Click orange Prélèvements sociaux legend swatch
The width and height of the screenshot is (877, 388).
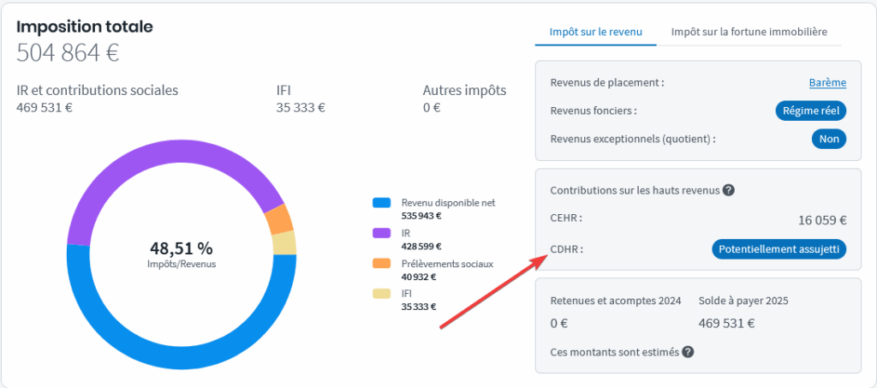[x=381, y=264]
